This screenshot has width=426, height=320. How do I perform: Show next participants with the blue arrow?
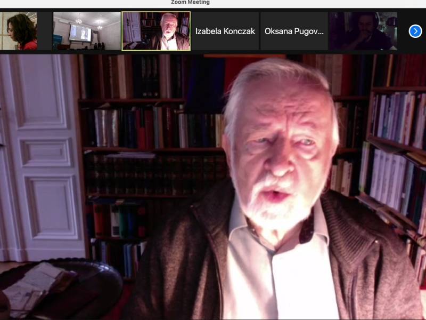[415, 31]
